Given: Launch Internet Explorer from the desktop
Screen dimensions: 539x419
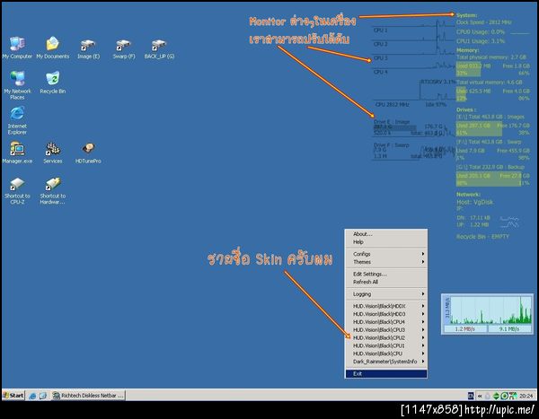Looking at the screenshot, I should [x=17, y=120].
